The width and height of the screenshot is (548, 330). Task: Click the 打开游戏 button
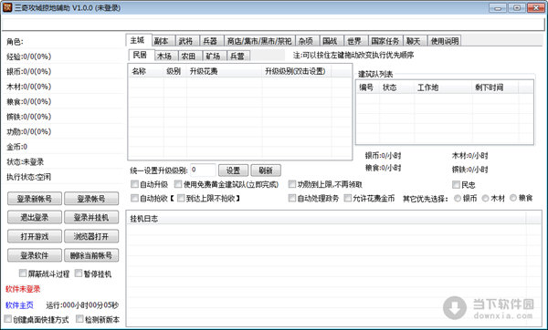click(35, 236)
